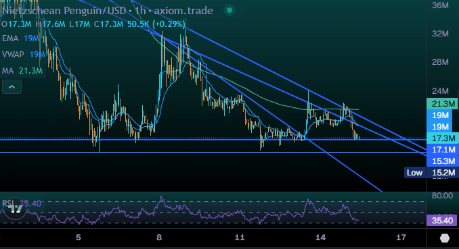This screenshot has width=459, height=249.
Task: Click the 15.3M horizontal line price label
Action: [x=443, y=161]
